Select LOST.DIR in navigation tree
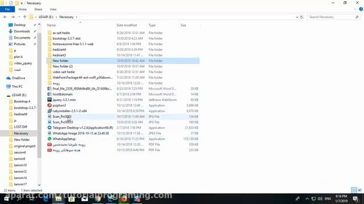 [20, 127]
